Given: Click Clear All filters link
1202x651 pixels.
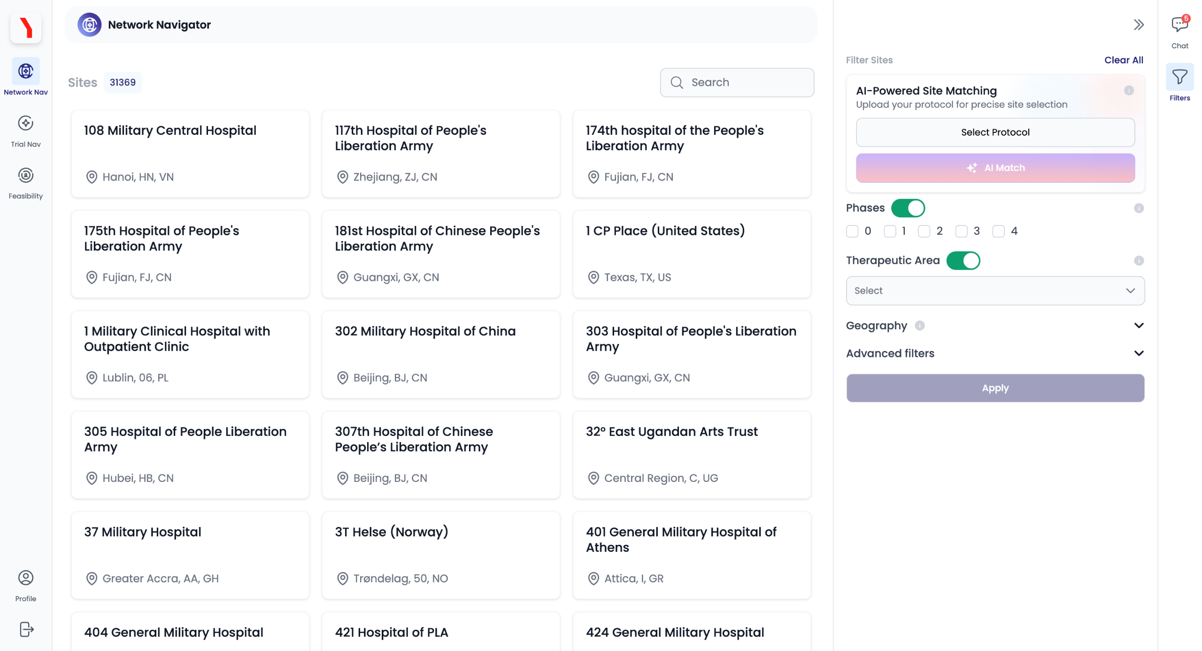Looking at the screenshot, I should pyautogui.click(x=1123, y=60).
